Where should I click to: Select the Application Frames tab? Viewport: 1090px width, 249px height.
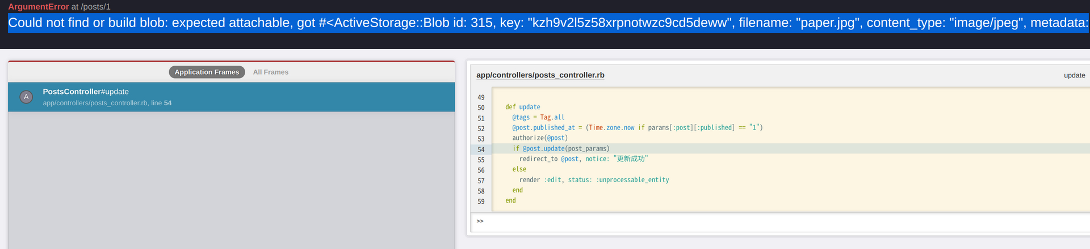pyautogui.click(x=207, y=72)
